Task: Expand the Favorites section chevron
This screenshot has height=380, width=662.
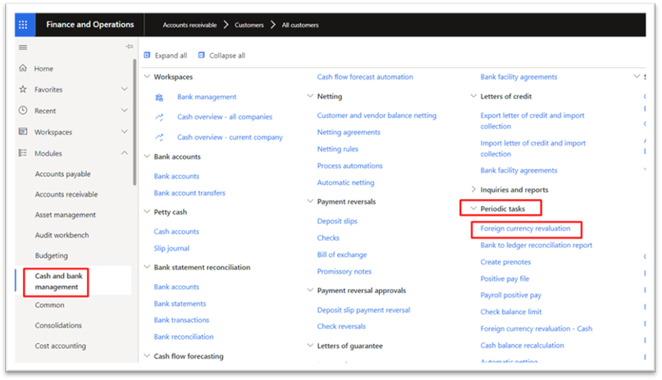Action: [124, 89]
